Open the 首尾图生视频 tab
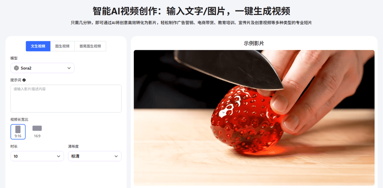The width and height of the screenshot is (383, 188). pyautogui.click(x=90, y=46)
